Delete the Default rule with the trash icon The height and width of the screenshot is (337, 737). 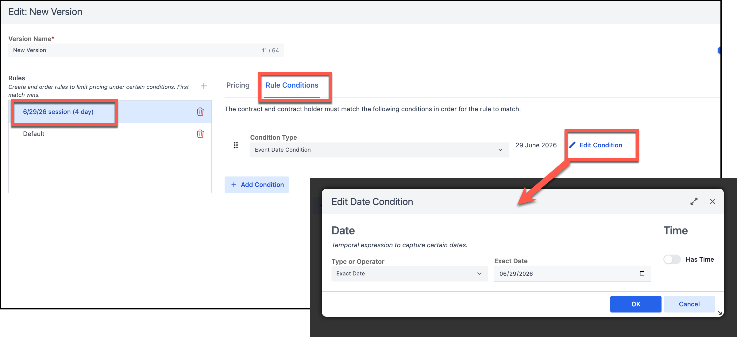coord(200,134)
